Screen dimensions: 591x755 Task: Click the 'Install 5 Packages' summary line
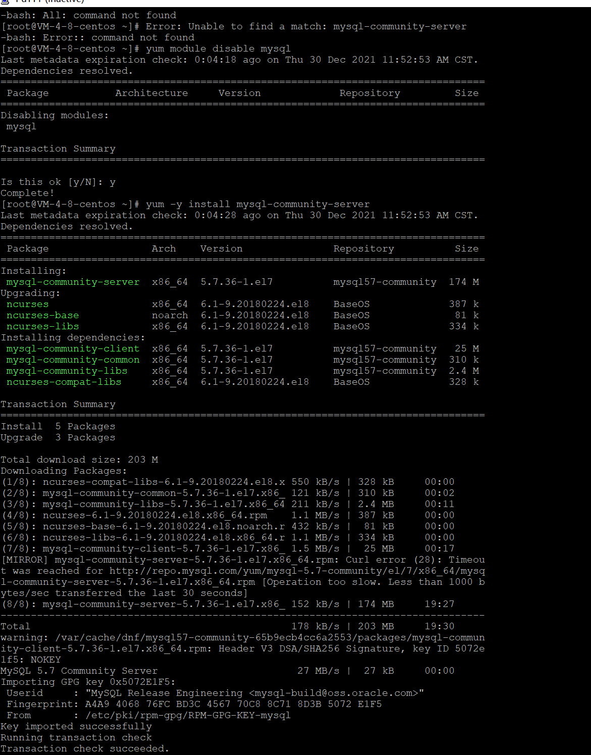pyautogui.click(x=58, y=427)
